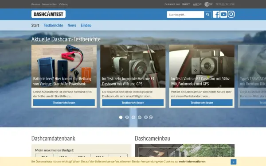
Task: Open the Vantrue E2 dashcam image
Action: coord(202,66)
